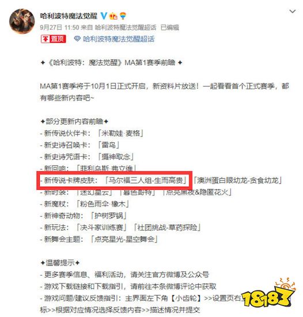Click the orange membership badge icon
Screen dimensions: 303x317
tap(113, 16)
